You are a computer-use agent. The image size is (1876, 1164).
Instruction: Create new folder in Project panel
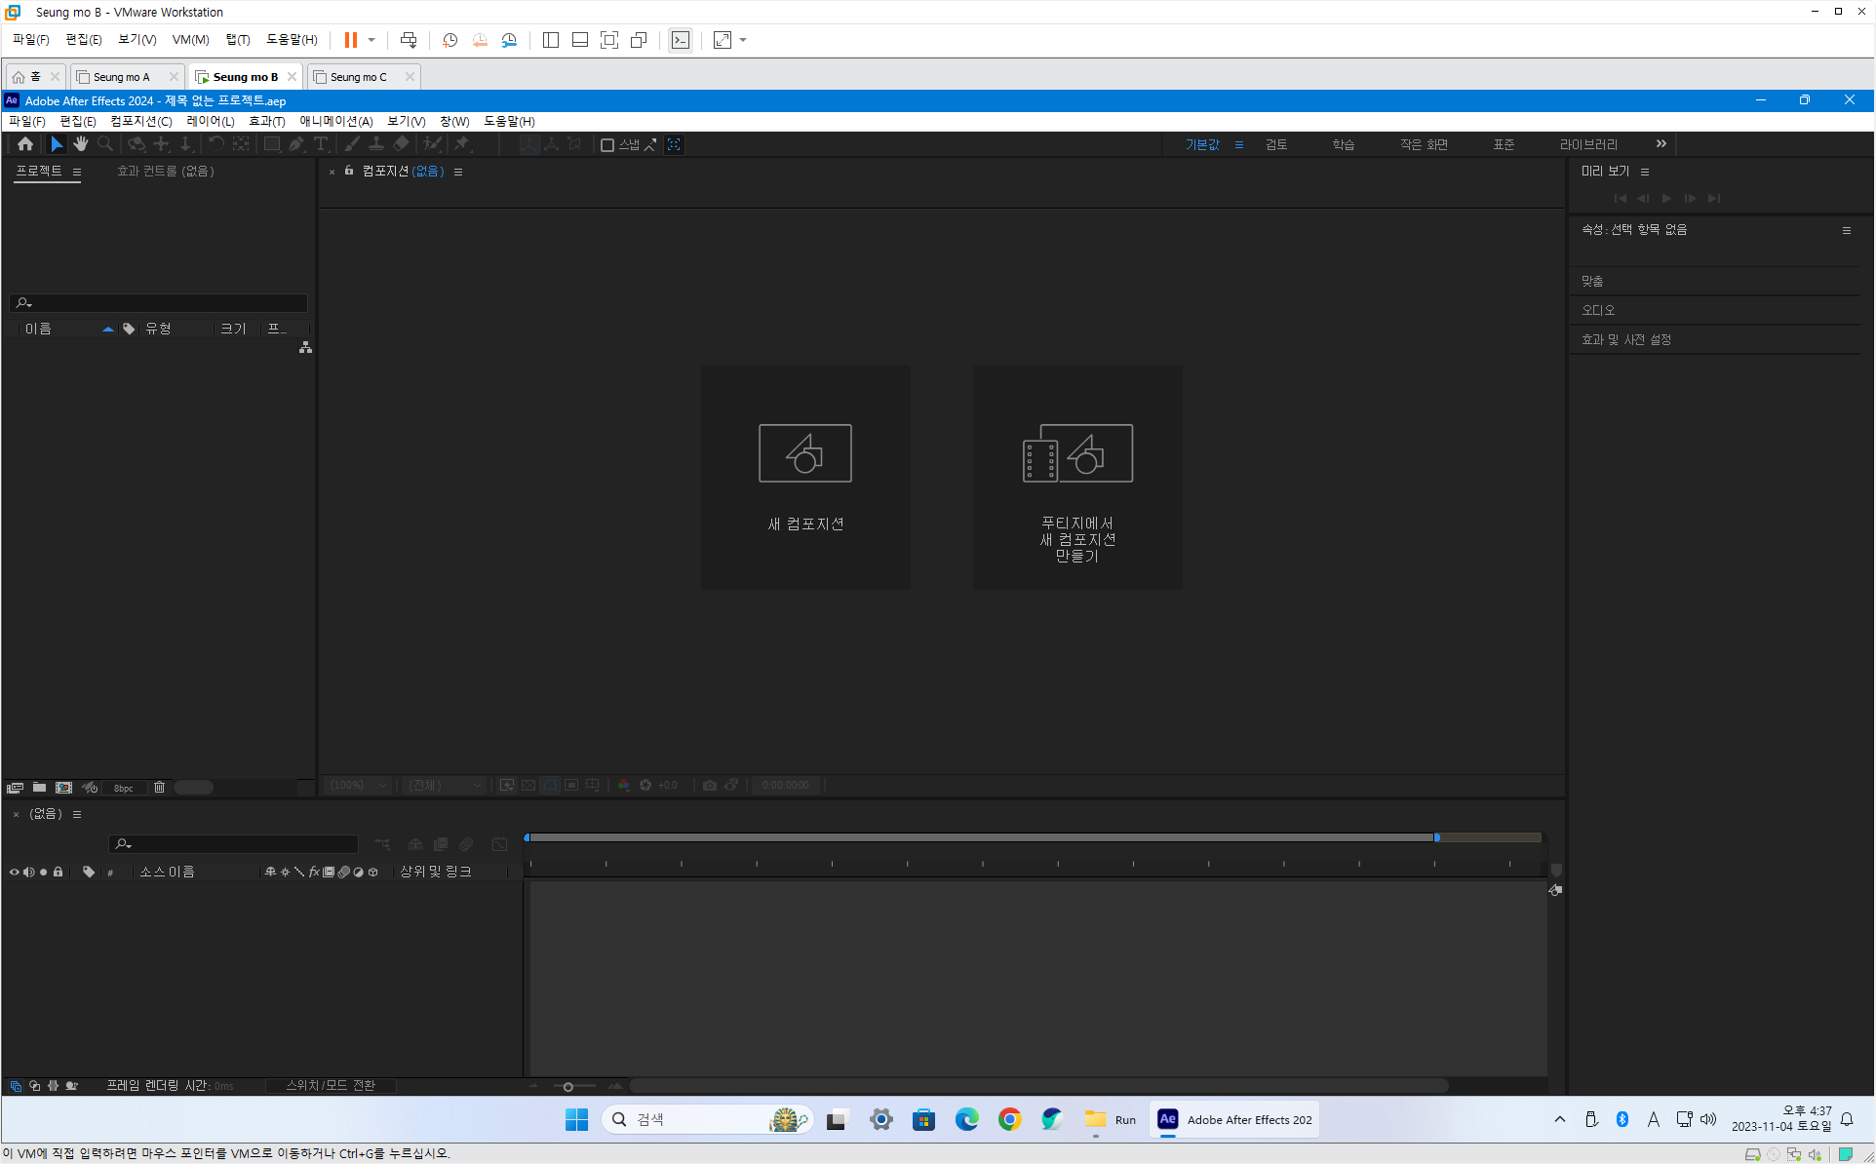coord(39,787)
